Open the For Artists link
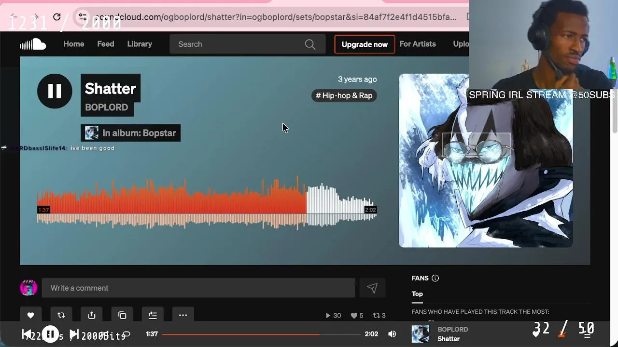This screenshot has height=347, width=618. point(418,44)
